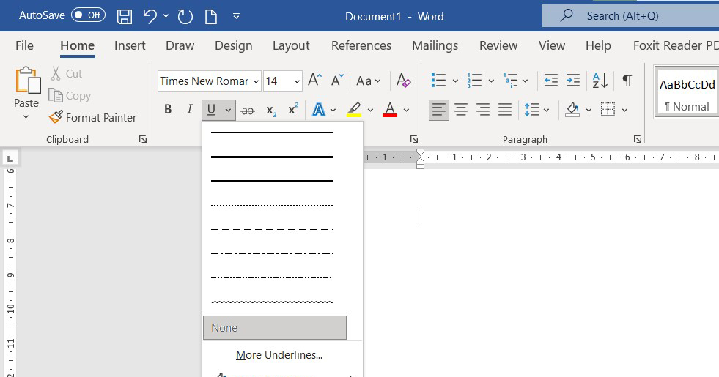
Task: Click the Borders icon
Action: (608, 110)
